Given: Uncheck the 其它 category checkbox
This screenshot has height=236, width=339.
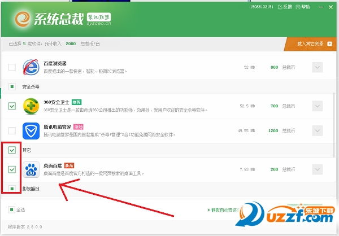Looking at the screenshot, I should [x=12, y=150].
